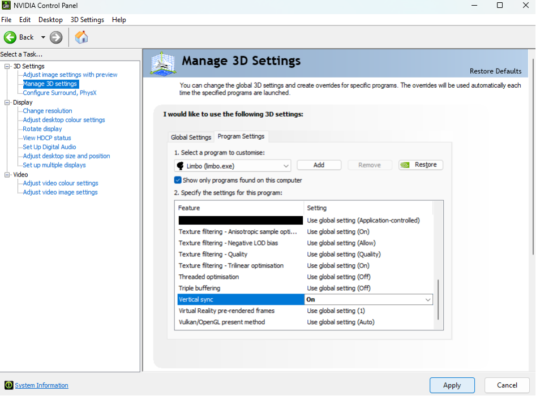Image resolution: width=536 pixels, height=396 pixels.
Task: Click the settings list vertical scrollbar
Action: [438, 299]
